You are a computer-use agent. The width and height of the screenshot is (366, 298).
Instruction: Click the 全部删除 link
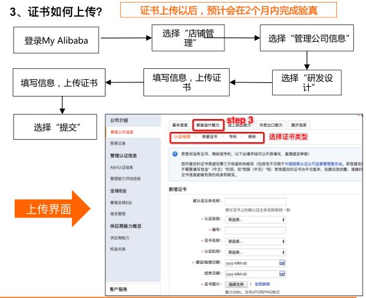coord(262,284)
